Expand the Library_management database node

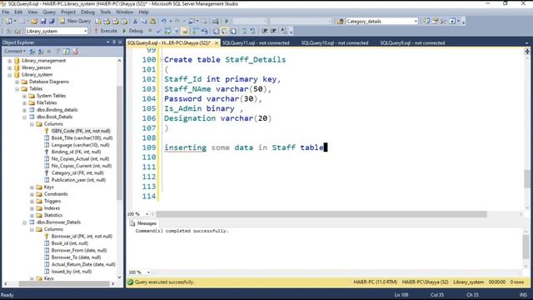tap(9, 61)
